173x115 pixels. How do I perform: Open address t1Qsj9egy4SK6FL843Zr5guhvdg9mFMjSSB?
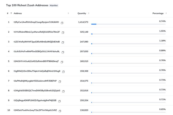35,100
